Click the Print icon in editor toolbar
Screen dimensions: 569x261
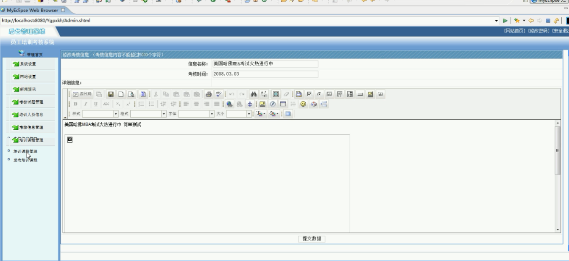208,94
